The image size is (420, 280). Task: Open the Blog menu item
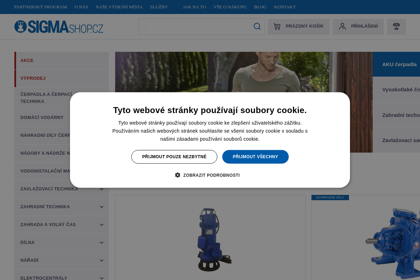pos(260,7)
